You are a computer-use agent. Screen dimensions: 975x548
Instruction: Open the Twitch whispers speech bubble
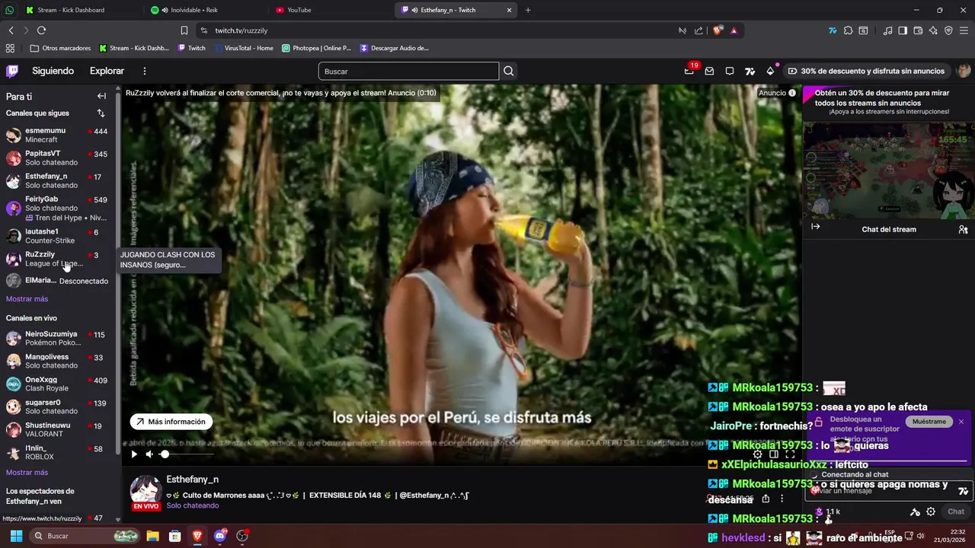pos(730,71)
